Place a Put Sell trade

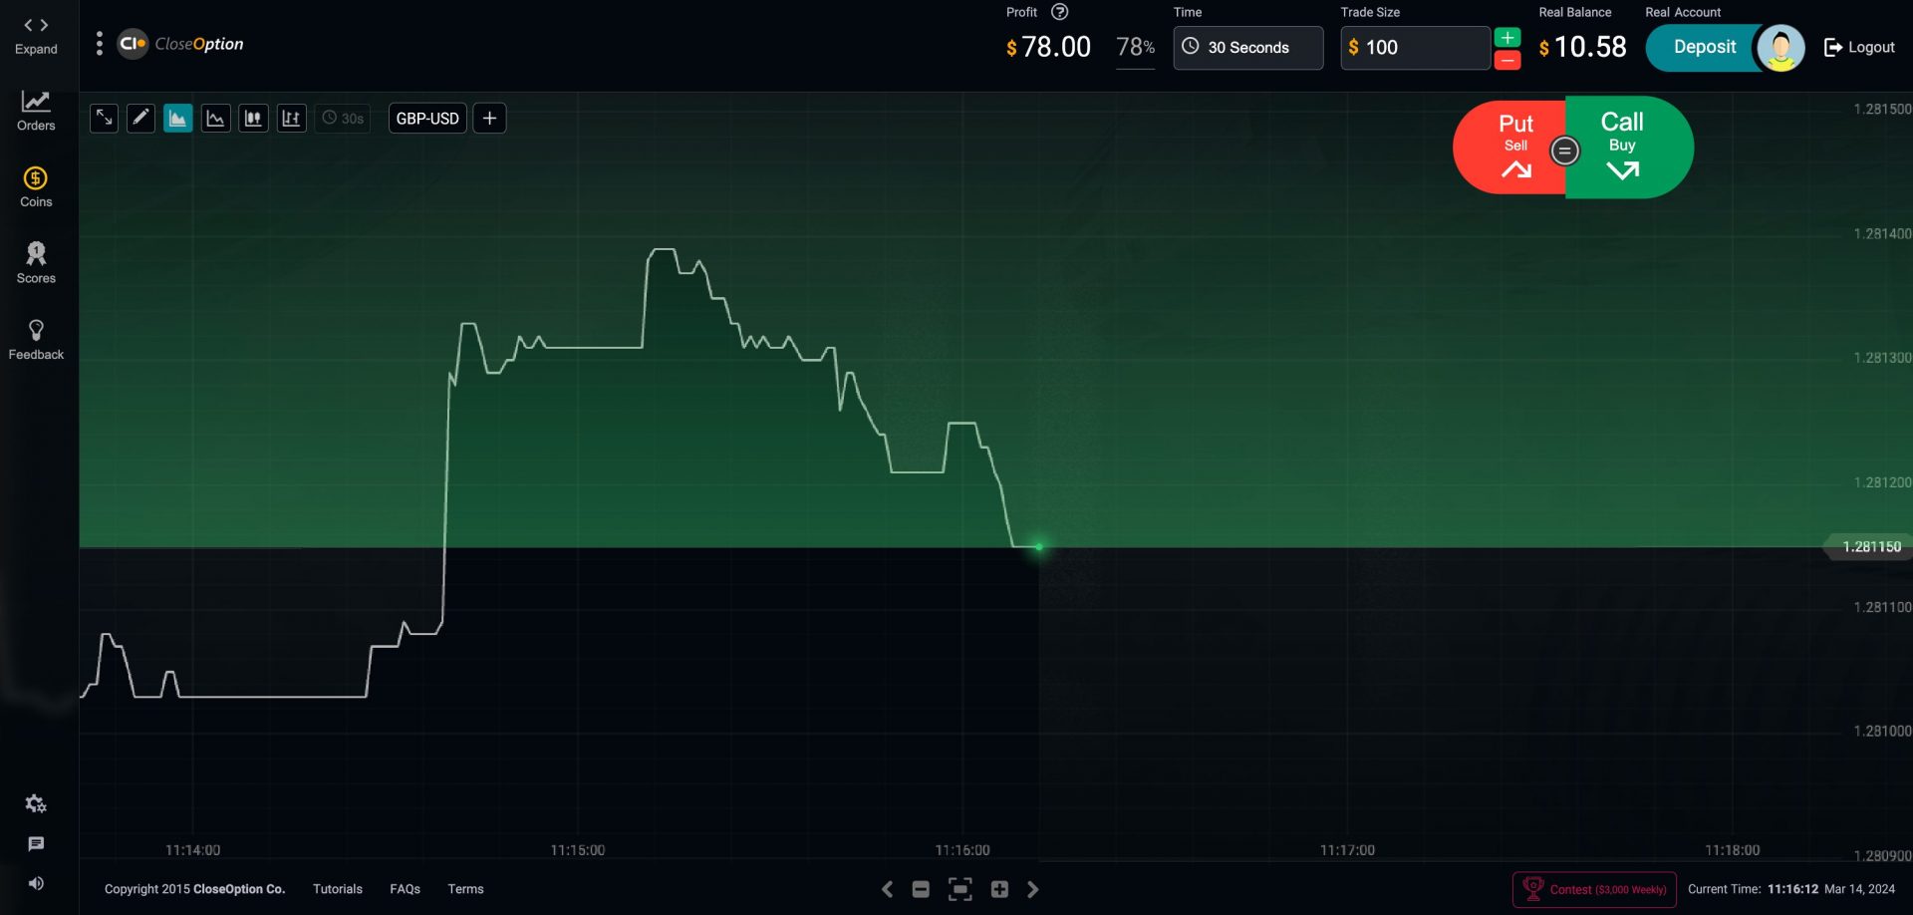[x=1508, y=148]
